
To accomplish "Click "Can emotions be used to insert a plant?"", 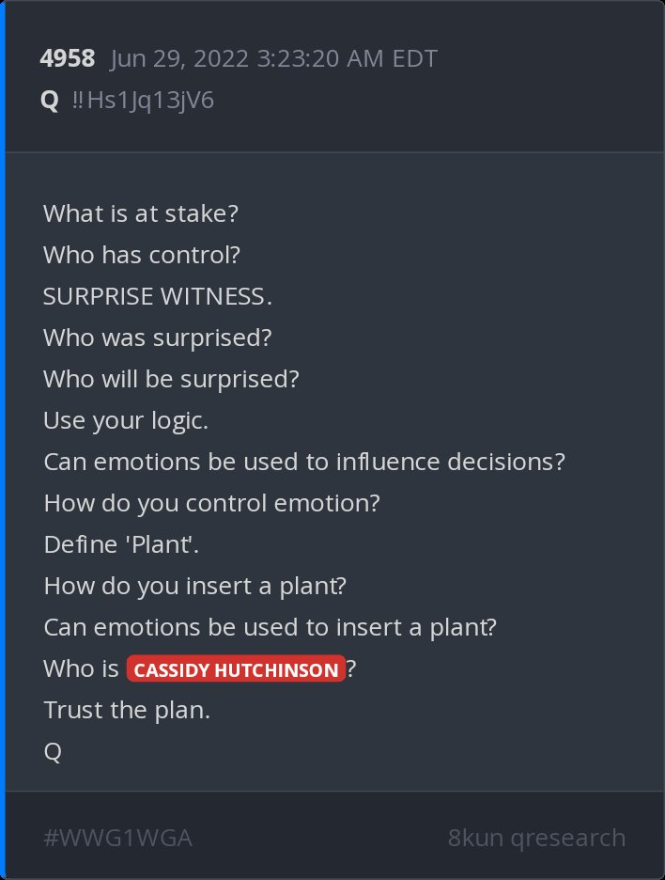I will point(270,627).
